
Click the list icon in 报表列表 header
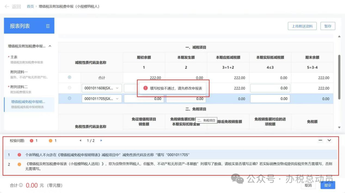click(x=48, y=26)
